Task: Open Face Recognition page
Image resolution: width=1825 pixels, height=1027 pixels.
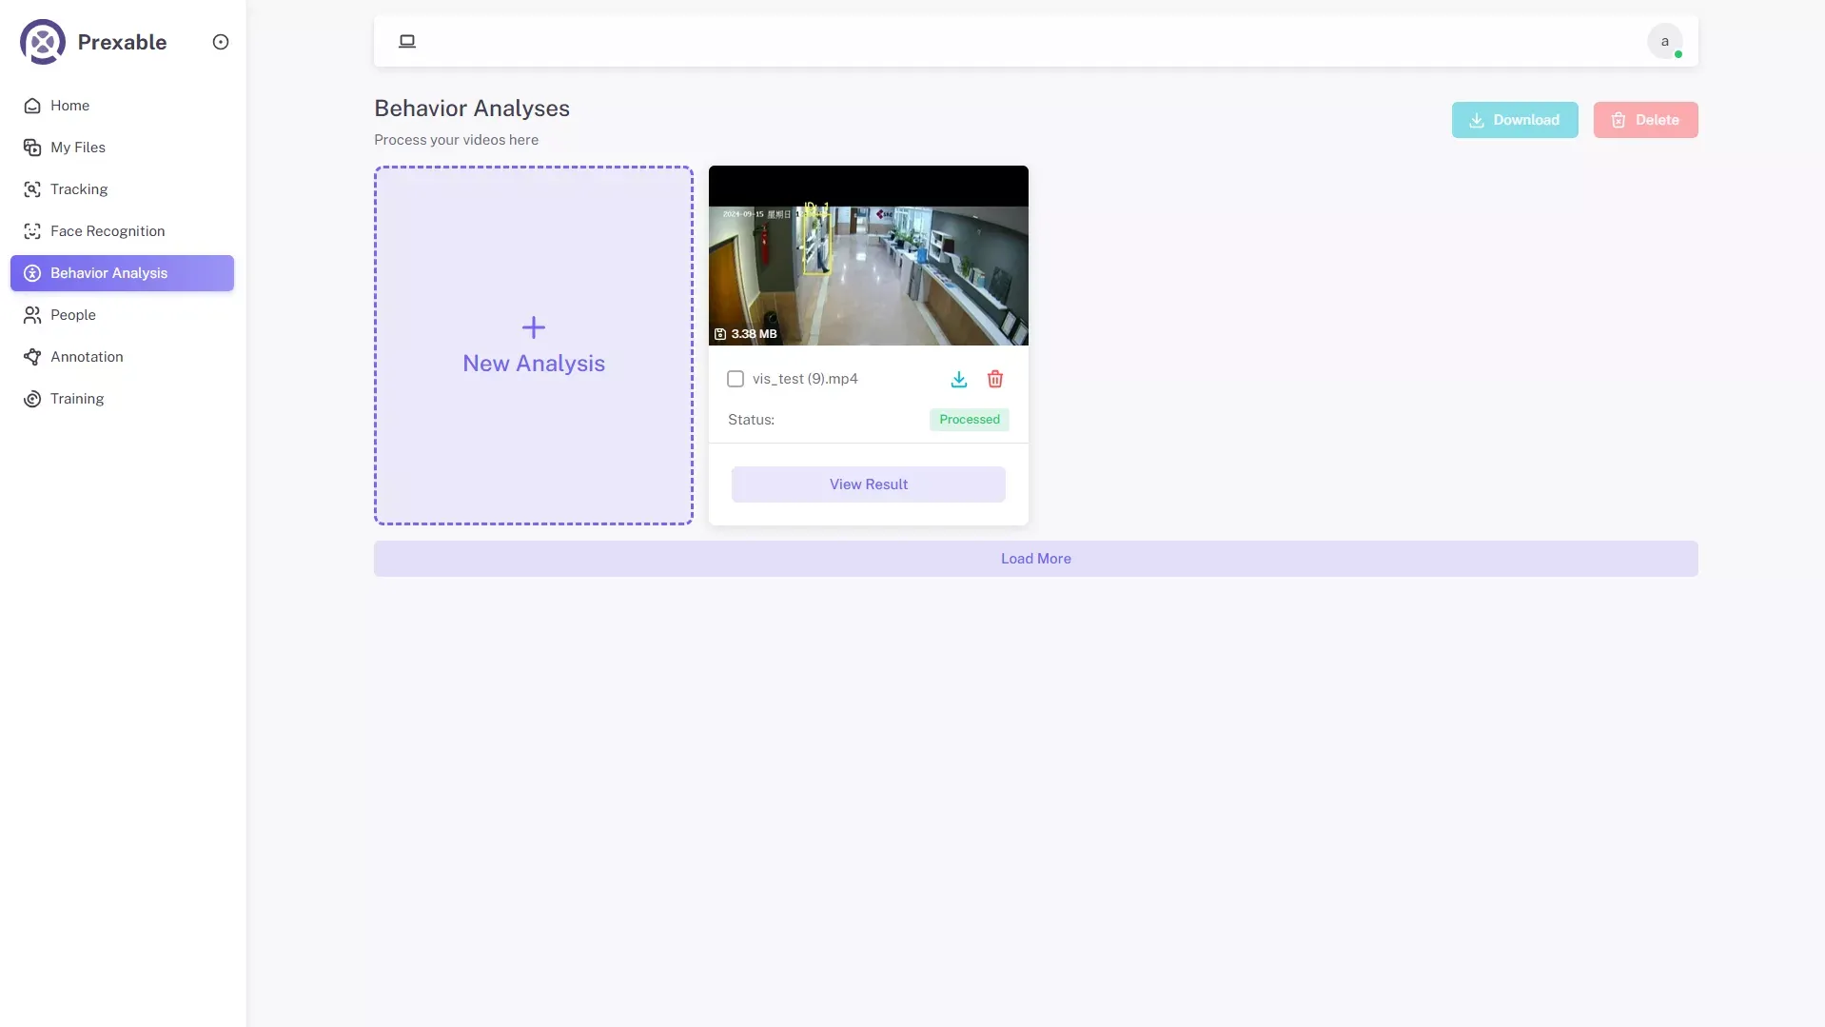Action: [122, 231]
